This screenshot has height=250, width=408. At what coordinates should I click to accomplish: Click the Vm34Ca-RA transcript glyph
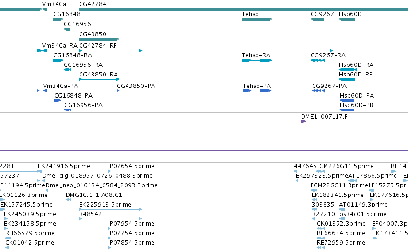click(x=42, y=51)
